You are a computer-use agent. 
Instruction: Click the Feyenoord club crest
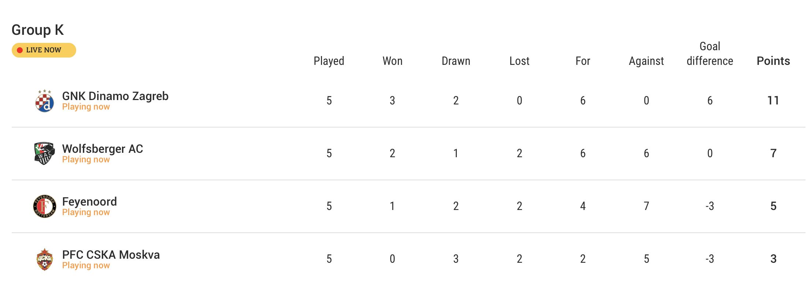45,206
